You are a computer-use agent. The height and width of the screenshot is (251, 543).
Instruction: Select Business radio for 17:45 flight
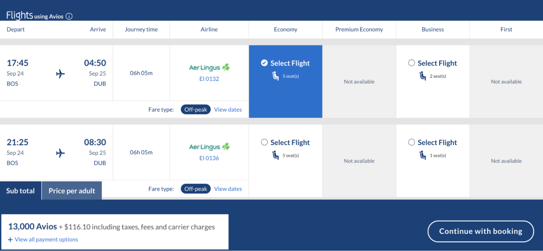point(411,63)
